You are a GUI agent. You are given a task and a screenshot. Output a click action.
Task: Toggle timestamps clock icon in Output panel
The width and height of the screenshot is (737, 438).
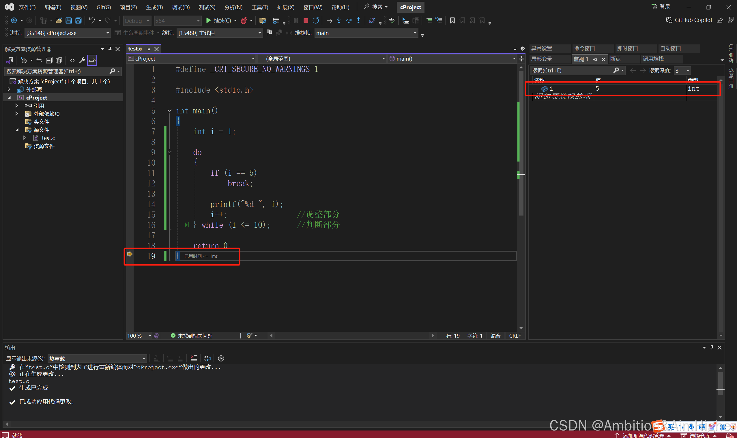[221, 358]
